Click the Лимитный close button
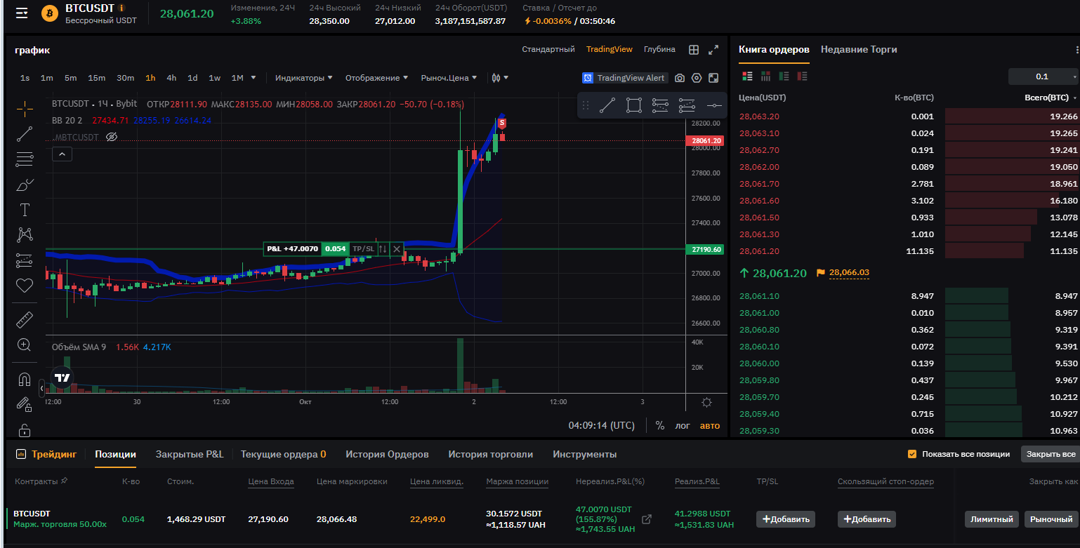 click(992, 519)
